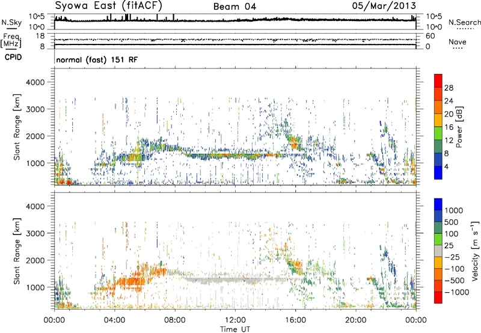Viewport: 481px width, 333px height.
Task: Click the 'N.Search' legend label
Action: [464, 22]
